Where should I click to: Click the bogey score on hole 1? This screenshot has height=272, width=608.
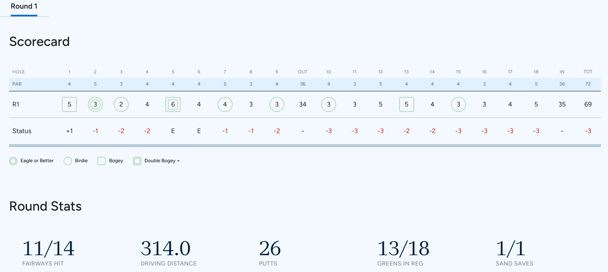click(x=69, y=104)
